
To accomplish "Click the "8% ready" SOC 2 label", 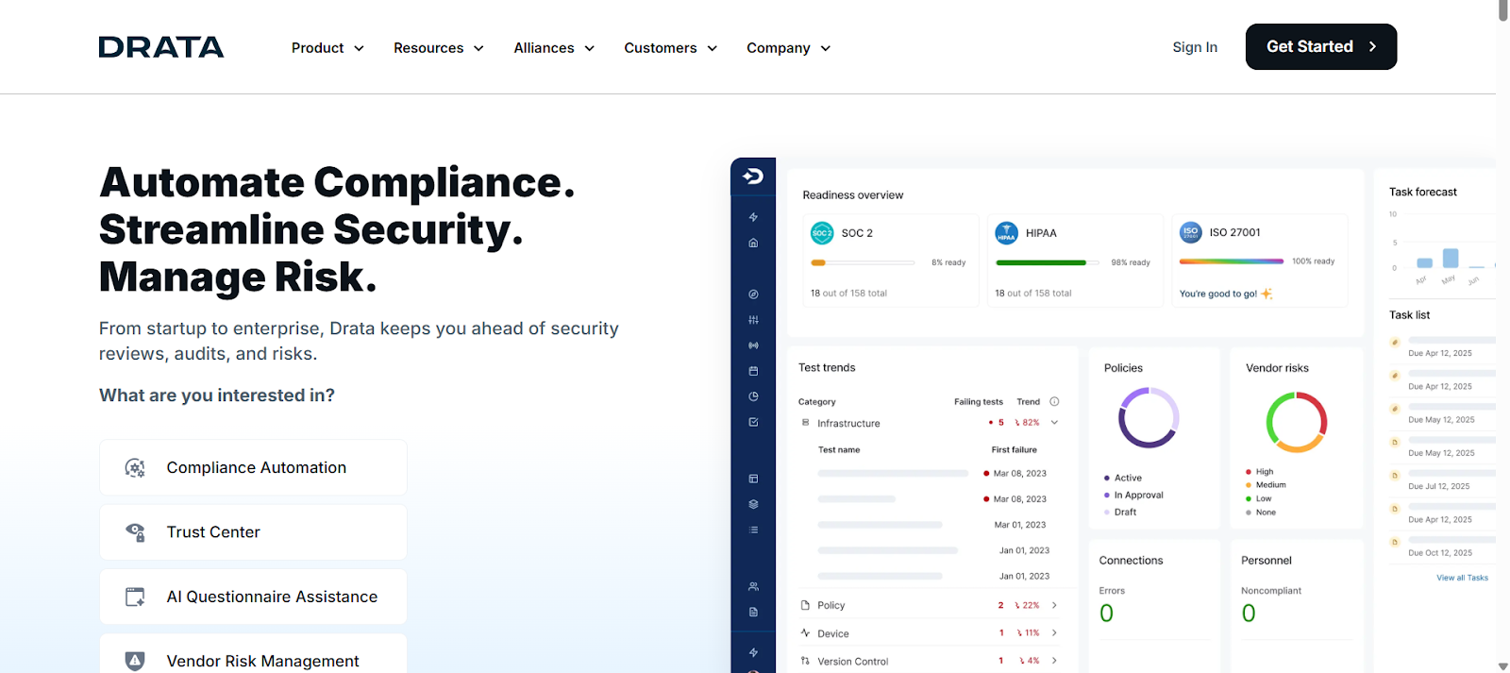I will (x=948, y=262).
